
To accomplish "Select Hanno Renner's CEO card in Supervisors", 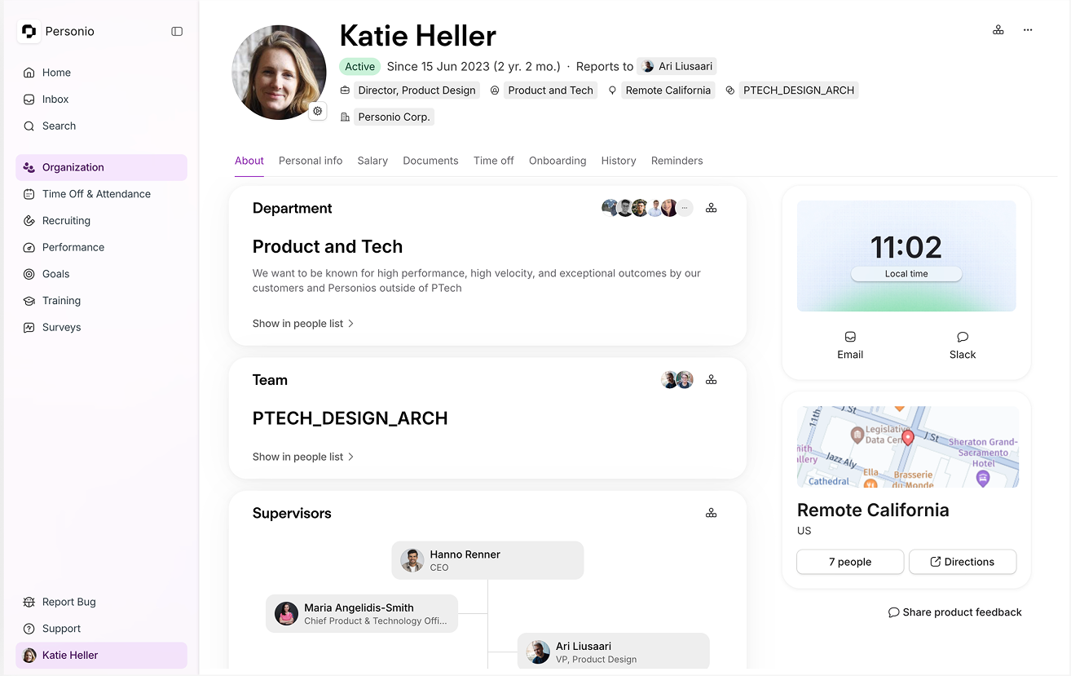I will (487, 560).
